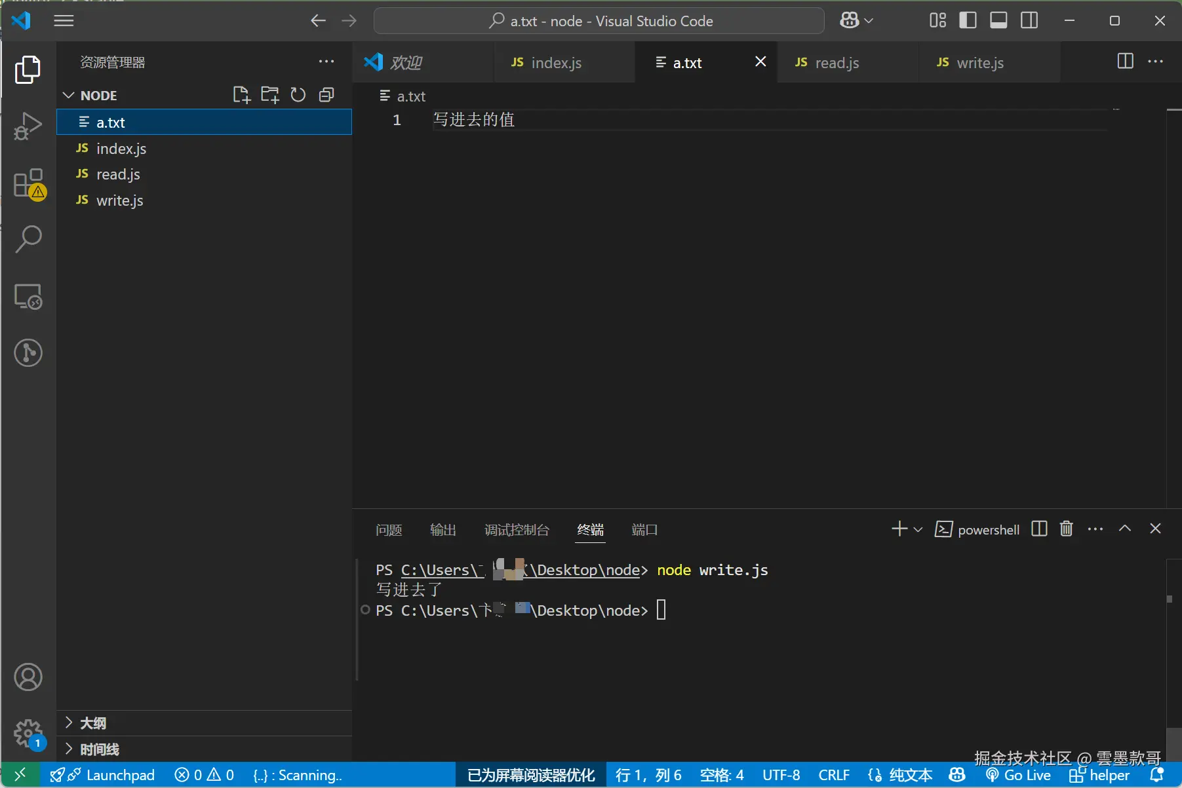Go to line via 行 1, 列 6
The width and height of the screenshot is (1182, 788).
(x=648, y=775)
